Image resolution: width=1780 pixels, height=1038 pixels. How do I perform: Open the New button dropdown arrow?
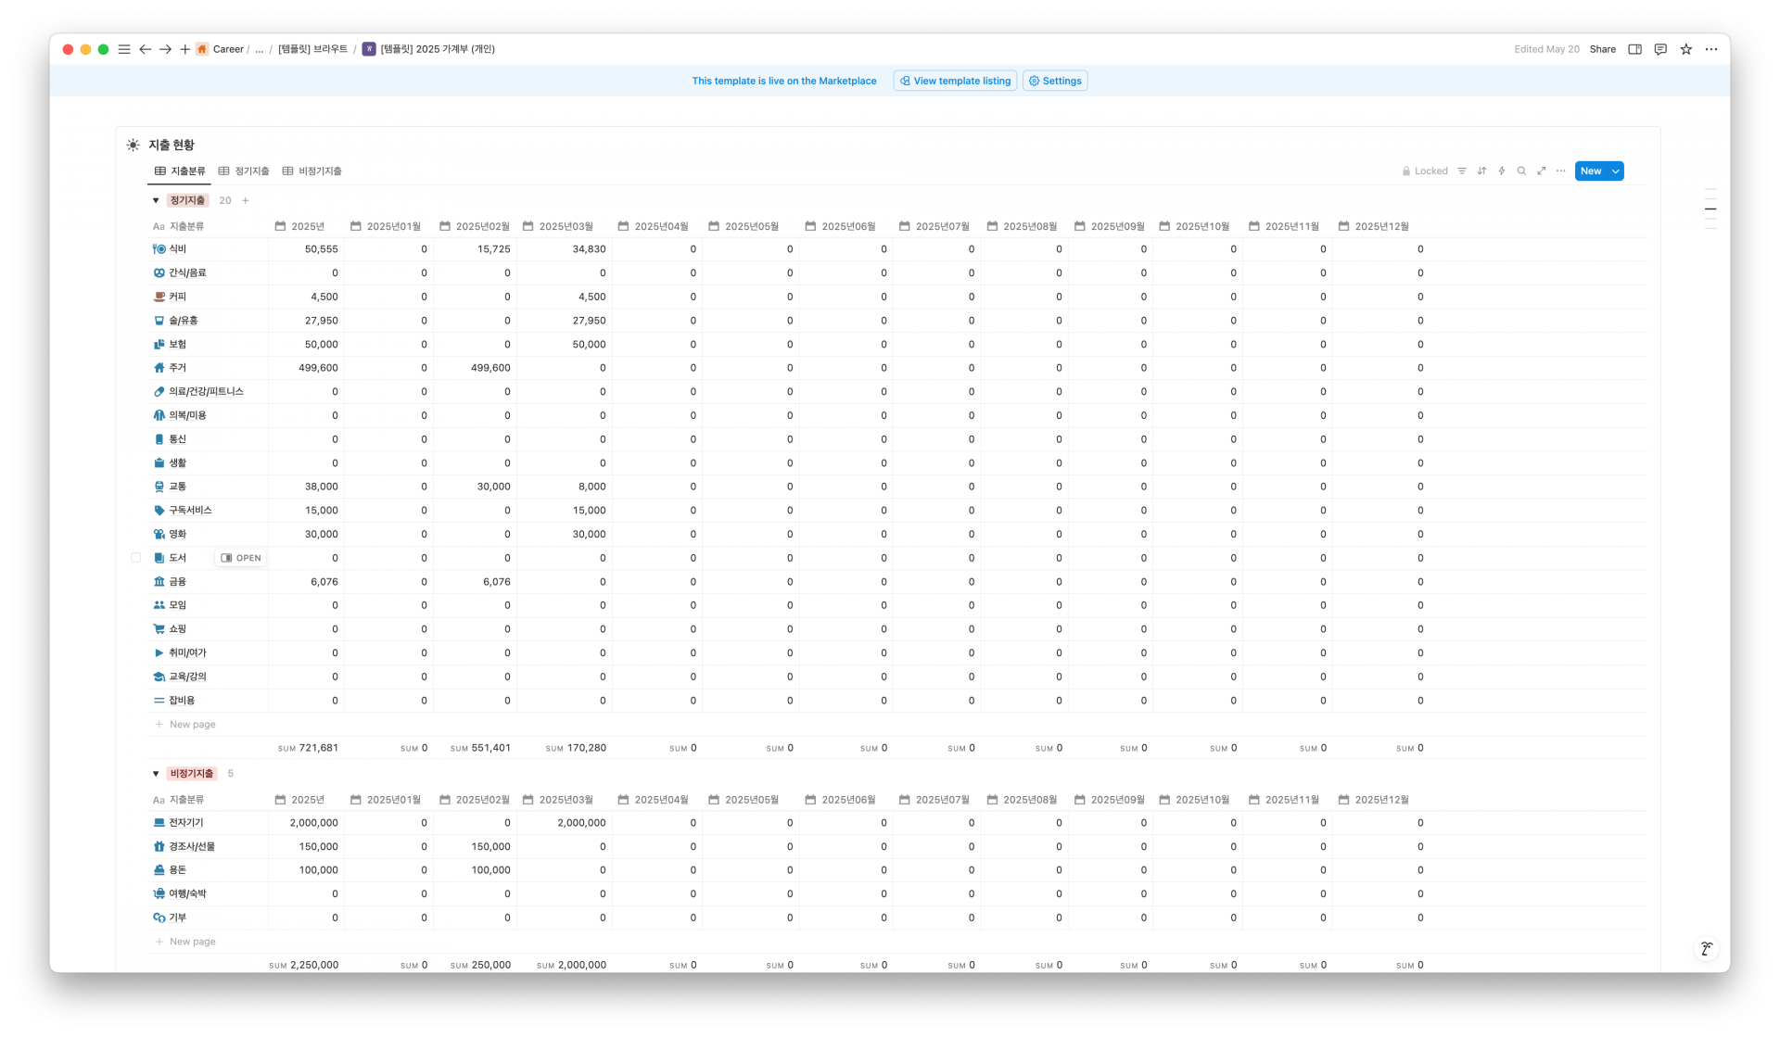click(x=1616, y=171)
